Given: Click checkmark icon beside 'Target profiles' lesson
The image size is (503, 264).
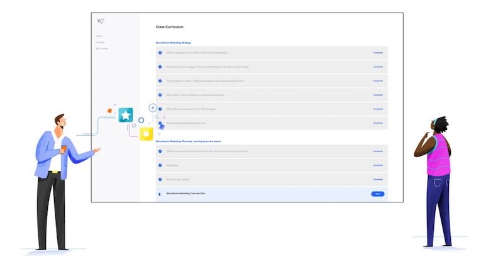Looking at the screenshot, I should point(160,81).
